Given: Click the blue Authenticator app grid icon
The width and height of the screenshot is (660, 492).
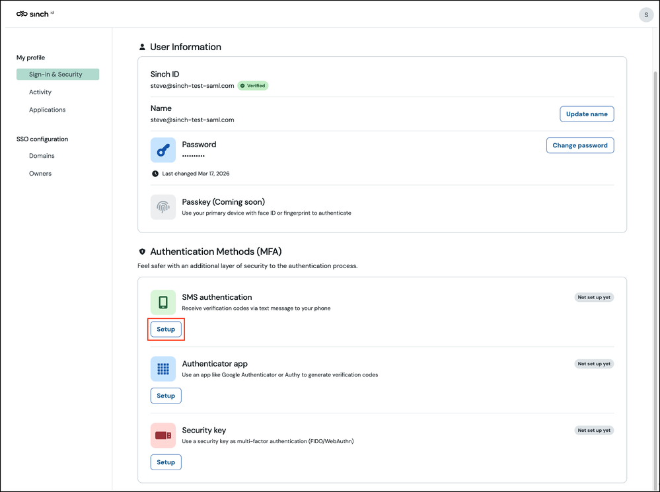Looking at the screenshot, I should (x=163, y=369).
